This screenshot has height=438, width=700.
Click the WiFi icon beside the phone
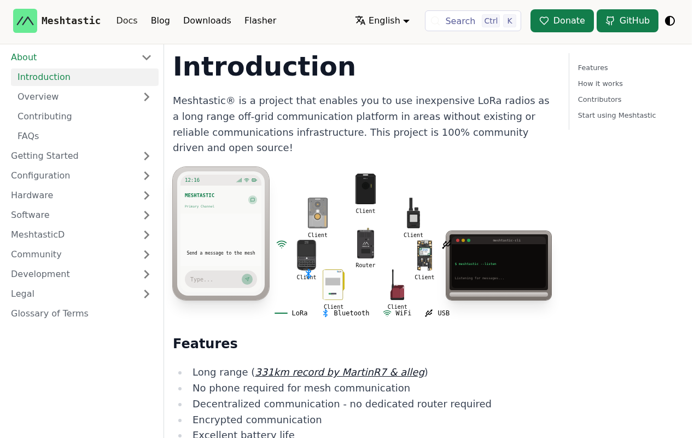click(x=282, y=244)
